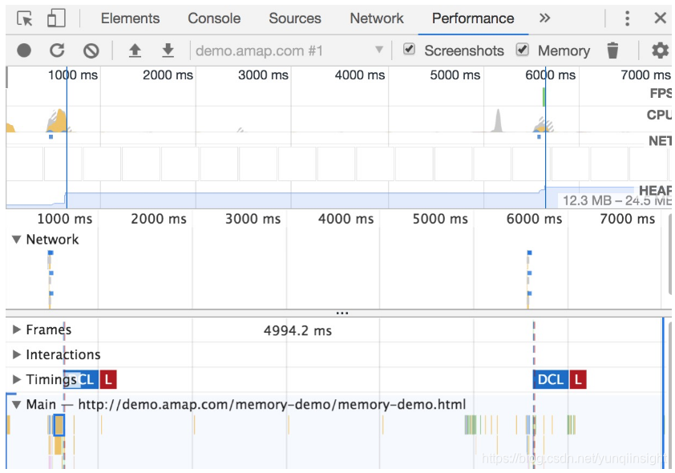This screenshot has width=675, height=473.
Task: Uncheck the Memory checkbox
Action: (522, 49)
